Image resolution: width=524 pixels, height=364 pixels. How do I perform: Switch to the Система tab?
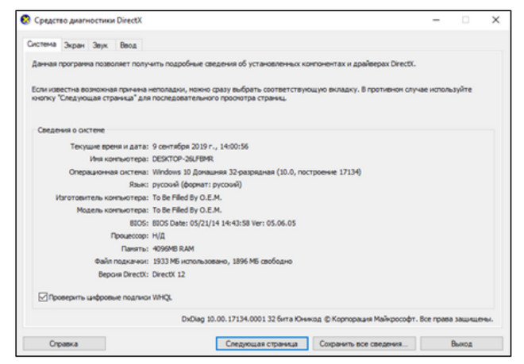pyautogui.click(x=41, y=44)
